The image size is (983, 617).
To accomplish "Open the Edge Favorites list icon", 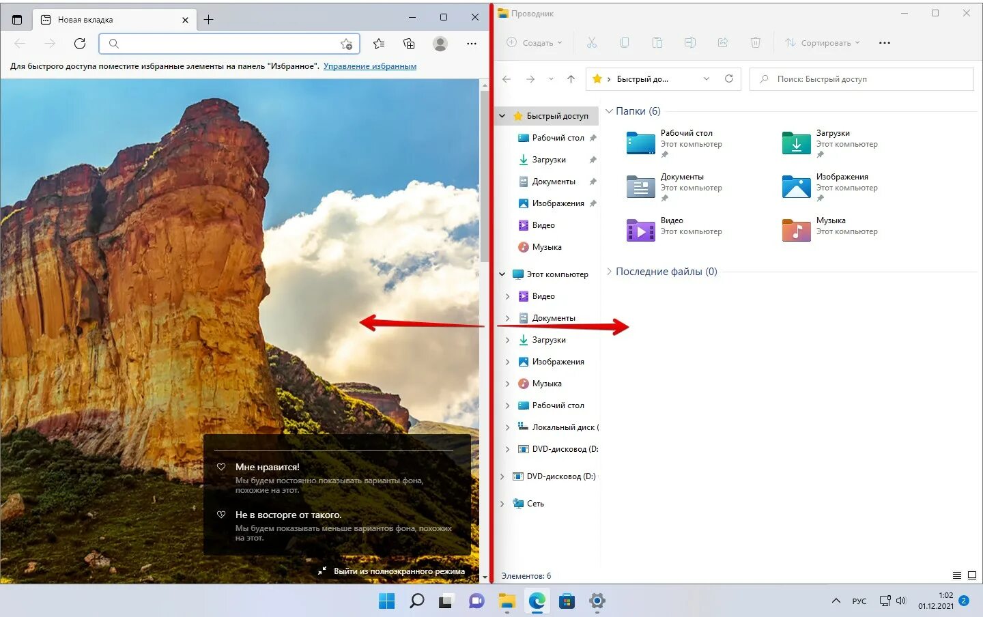I will click(x=379, y=44).
